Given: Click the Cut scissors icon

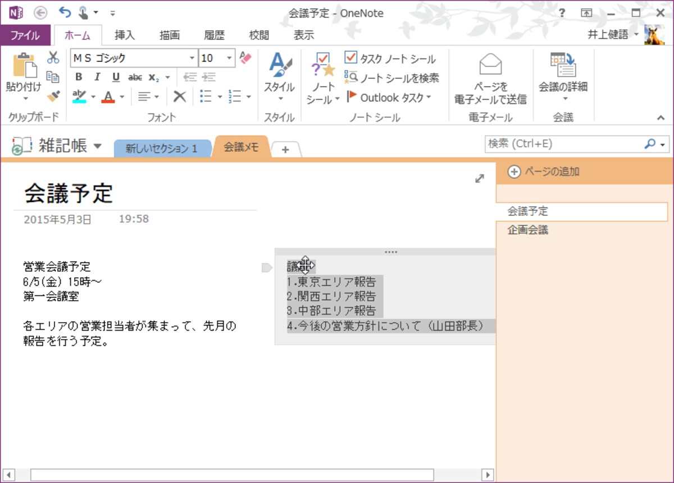Looking at the screenshot, I should click(53, 57).
